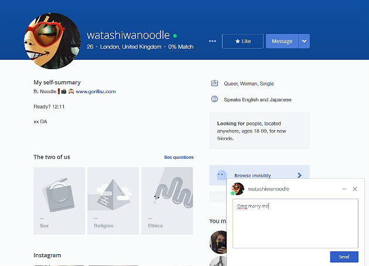Click the Ready? 12:11 text
The height and width of the screenshot is (266, 369).
point(49,107)
